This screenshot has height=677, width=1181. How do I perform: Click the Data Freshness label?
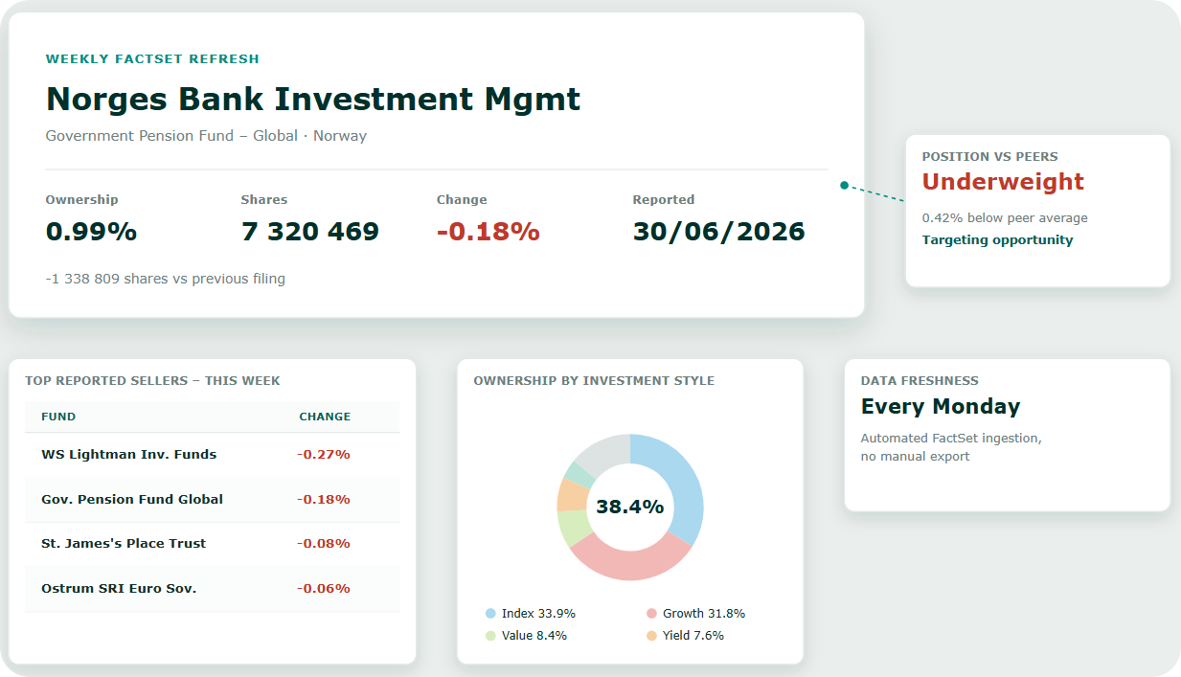[920, 381]
